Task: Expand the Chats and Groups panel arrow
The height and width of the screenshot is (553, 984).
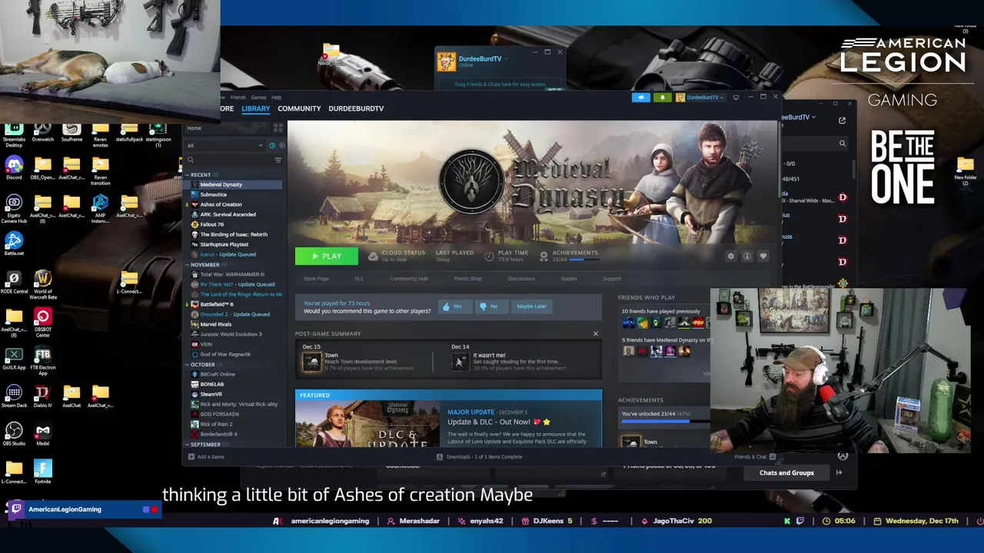Action: (839, 473)
